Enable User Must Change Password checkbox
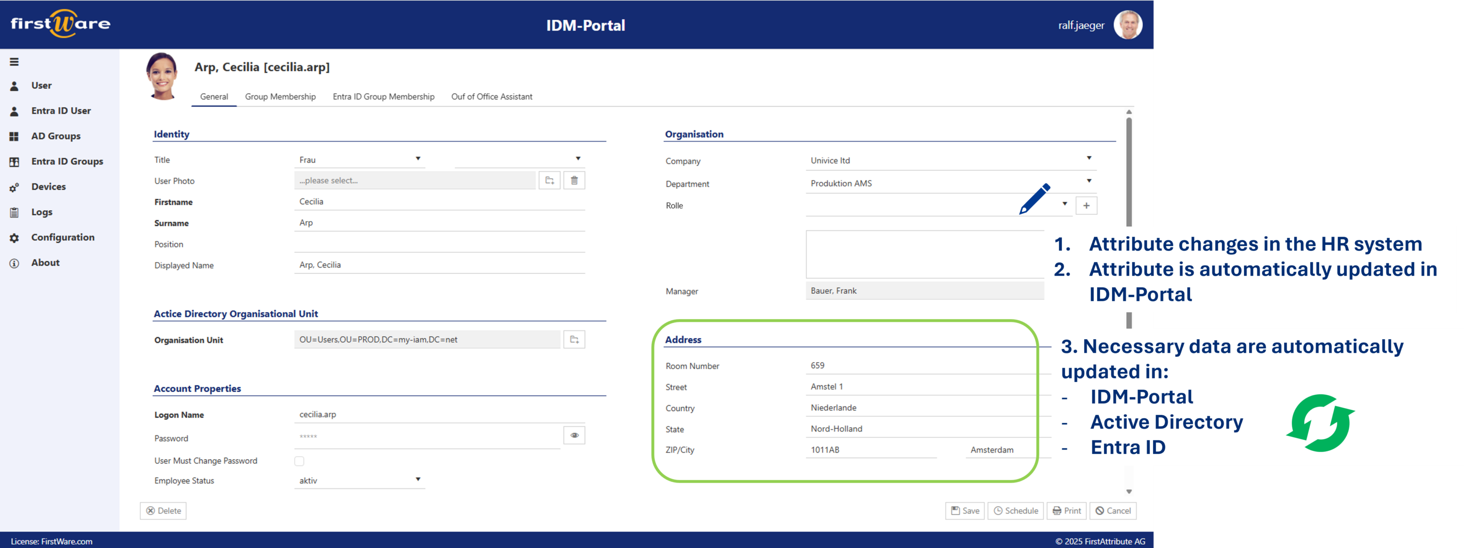This screenshot has height=548, width=1464. 300,461
